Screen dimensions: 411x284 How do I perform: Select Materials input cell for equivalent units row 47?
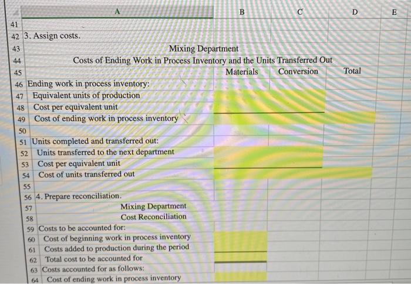(x=241, y=95)
